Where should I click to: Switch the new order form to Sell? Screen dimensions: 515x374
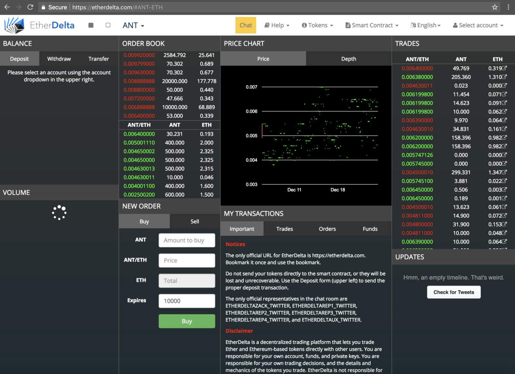point(194,221)
